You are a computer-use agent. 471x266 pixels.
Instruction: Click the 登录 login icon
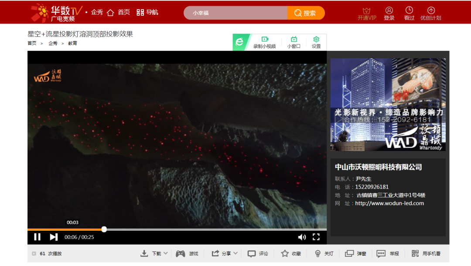click(389, 14)
